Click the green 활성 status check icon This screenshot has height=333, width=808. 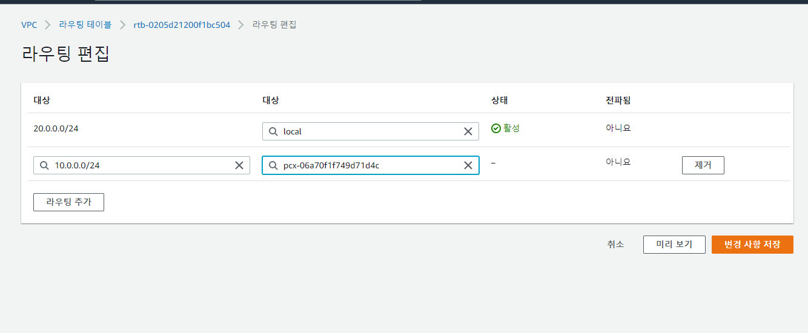pos(496,128)
